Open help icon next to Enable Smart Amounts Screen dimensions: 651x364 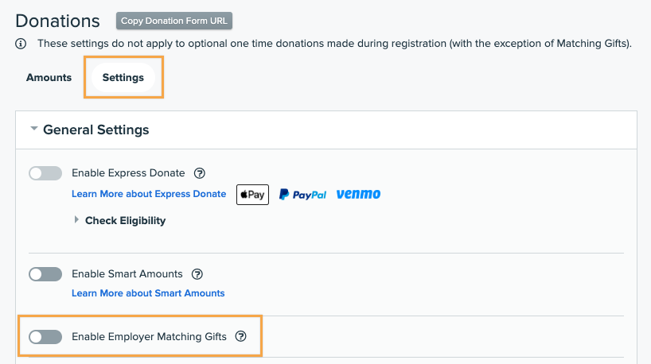[198, 274]
